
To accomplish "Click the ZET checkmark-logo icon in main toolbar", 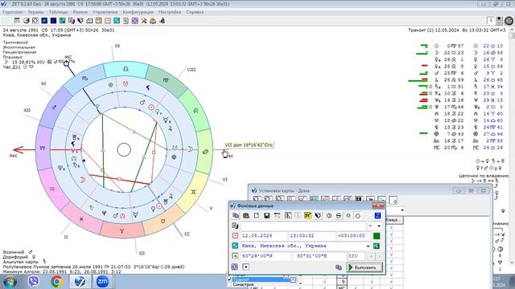I will click(80, 21).
